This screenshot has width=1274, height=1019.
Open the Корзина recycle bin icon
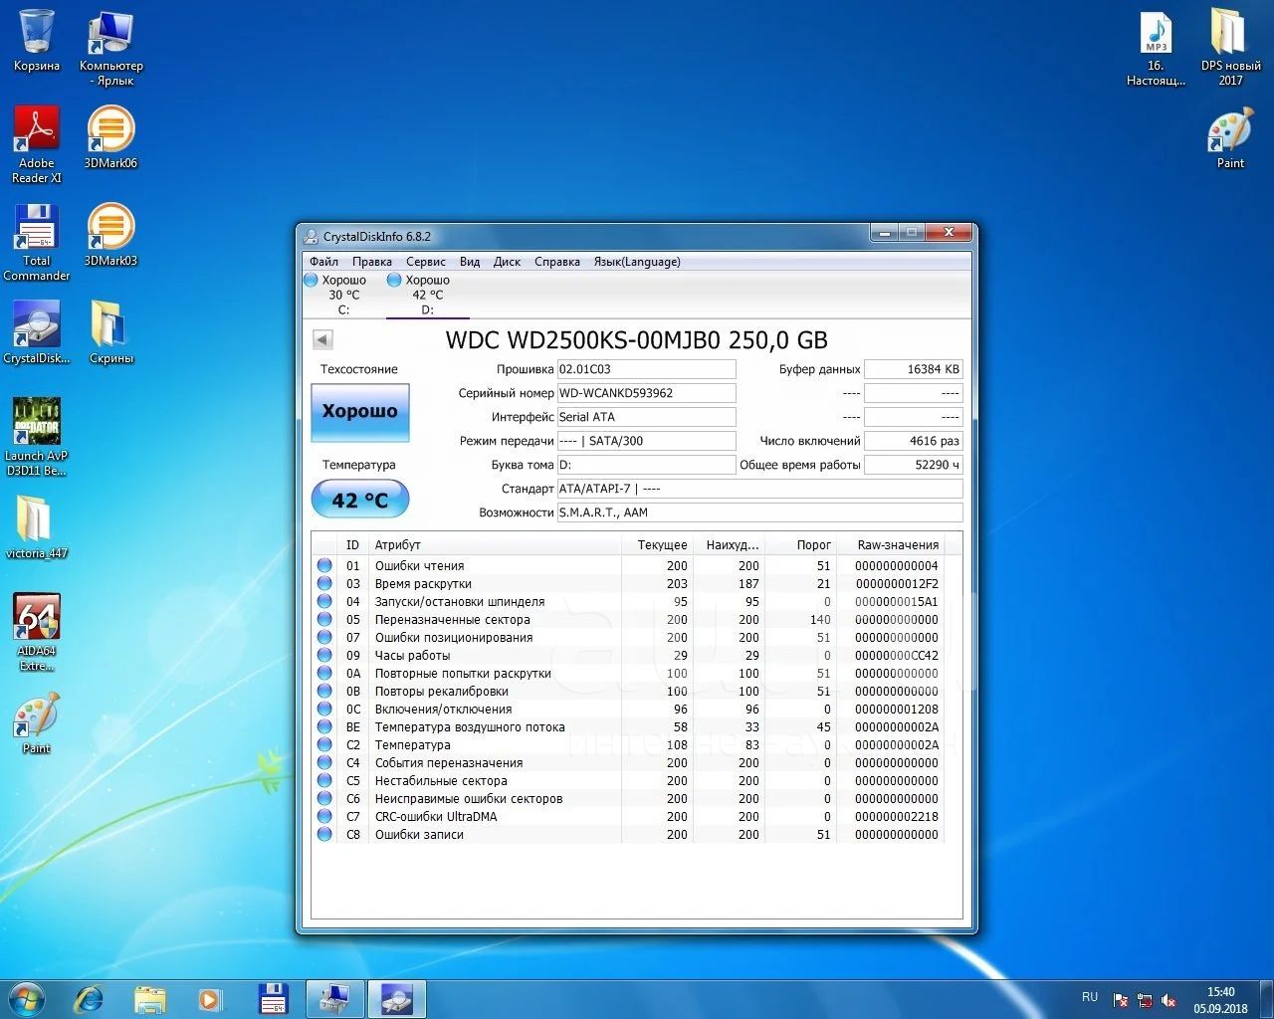pos(36,40)
